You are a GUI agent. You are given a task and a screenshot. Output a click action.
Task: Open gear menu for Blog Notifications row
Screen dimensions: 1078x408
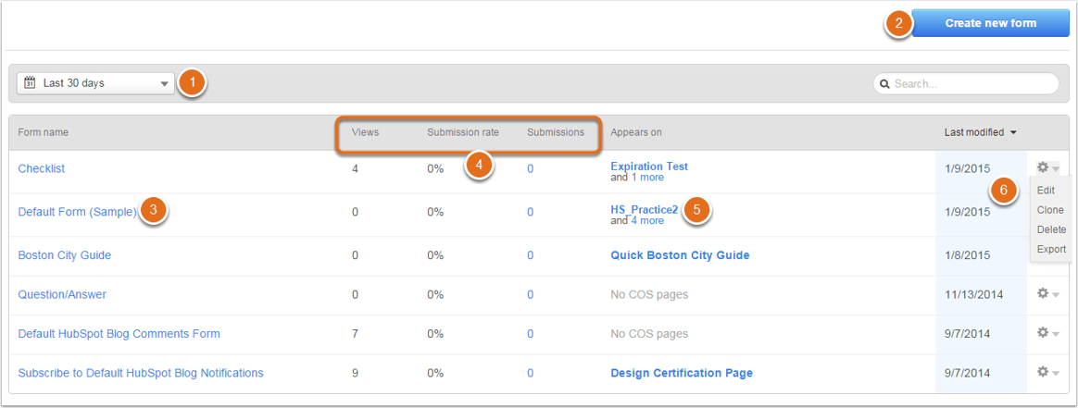[1047, 372]
